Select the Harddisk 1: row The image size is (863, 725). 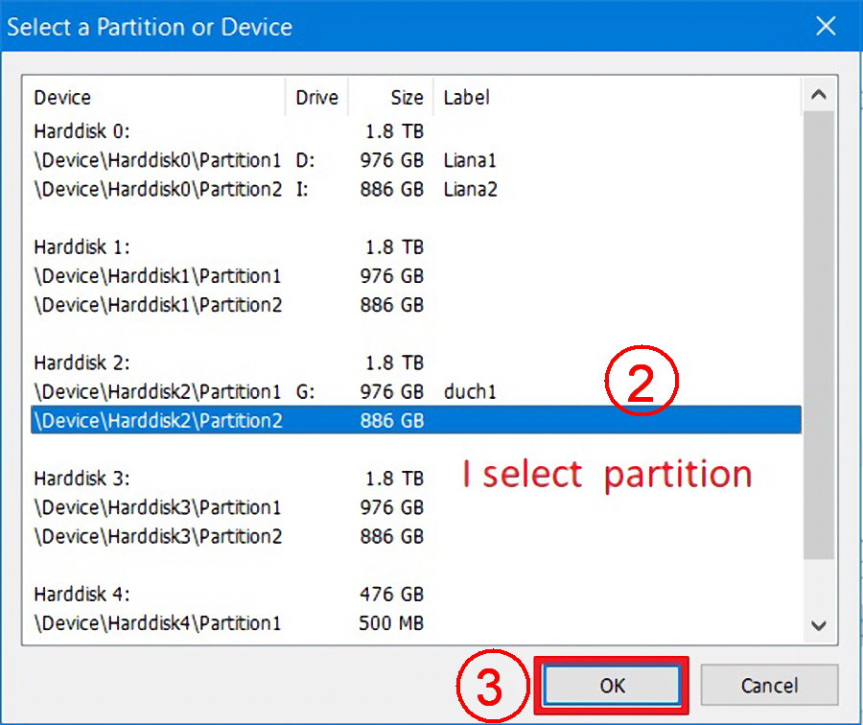(x=415, y=247)
